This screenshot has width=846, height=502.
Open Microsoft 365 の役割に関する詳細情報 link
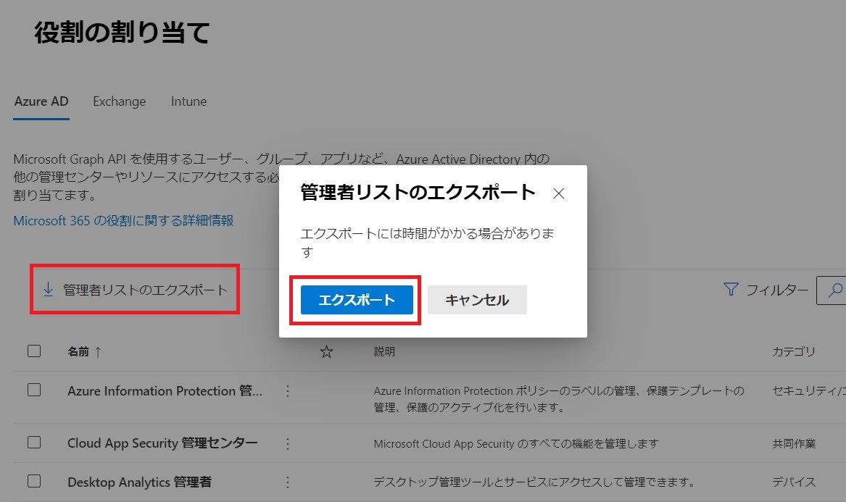[123, 220]
